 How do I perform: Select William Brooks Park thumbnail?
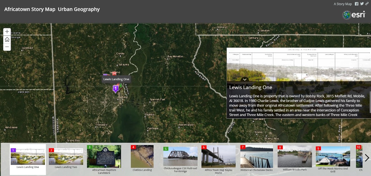[x=295, y=158]
